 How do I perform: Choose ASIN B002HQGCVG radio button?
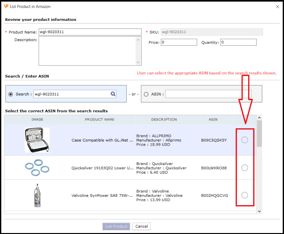(x=244, y=195)
